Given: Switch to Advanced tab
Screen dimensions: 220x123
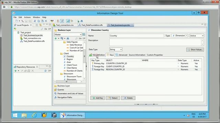Looking at the screenshot, I should tap(121, 55).
